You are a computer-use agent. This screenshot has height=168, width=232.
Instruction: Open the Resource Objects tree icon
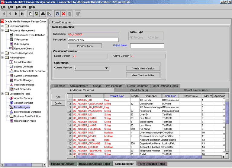tap(11, 48)
